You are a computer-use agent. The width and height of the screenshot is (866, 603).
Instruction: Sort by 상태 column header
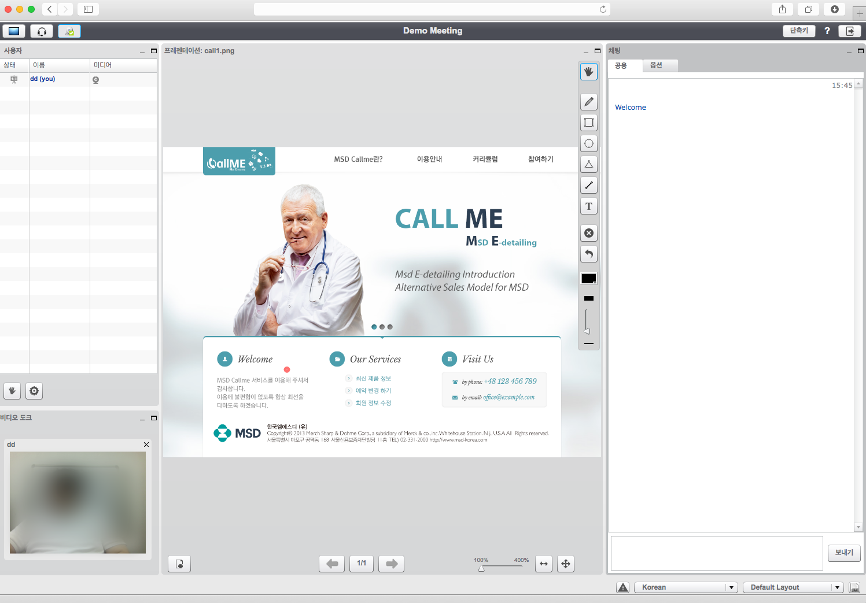14,65
